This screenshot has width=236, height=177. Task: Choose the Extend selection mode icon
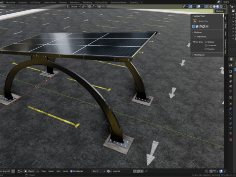click(x=197, y=27)
